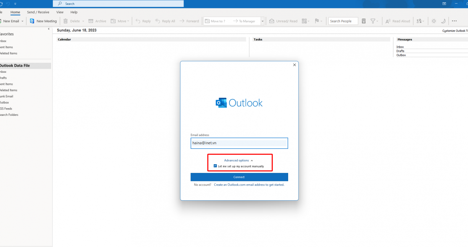
Task: Click Create an Outlook.com email address link
Action: coord(249,185)
